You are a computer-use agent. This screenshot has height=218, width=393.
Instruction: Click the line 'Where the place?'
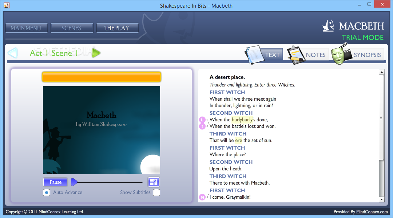point(227,155)
